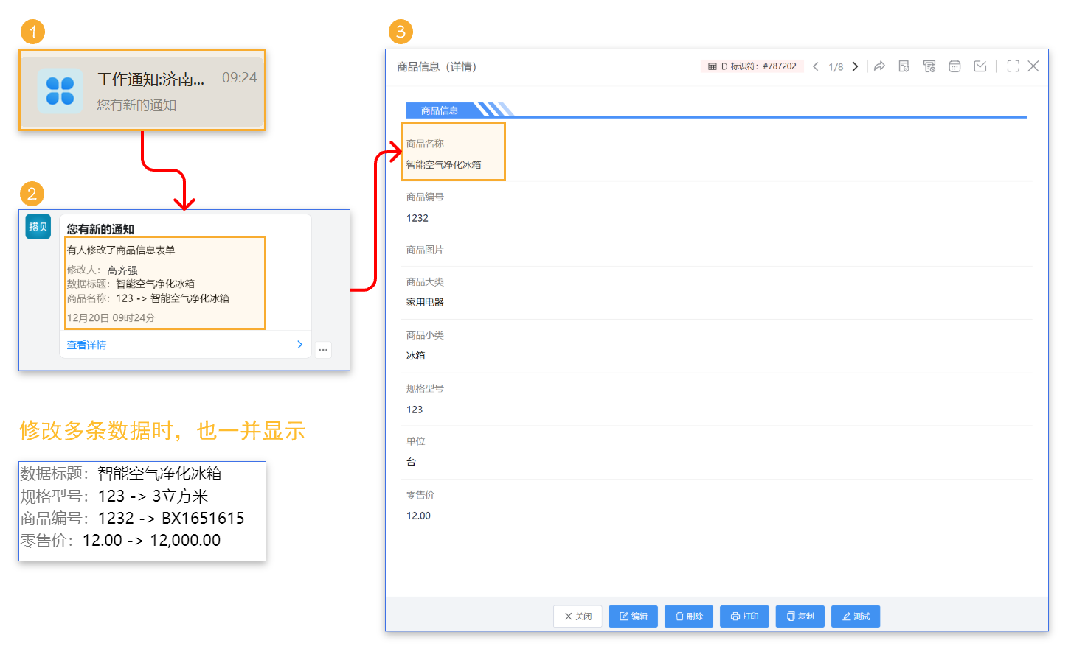1071x660 pixels.
Task: Open the more options ellipsis on notification card
Action: tap(323, 349)
